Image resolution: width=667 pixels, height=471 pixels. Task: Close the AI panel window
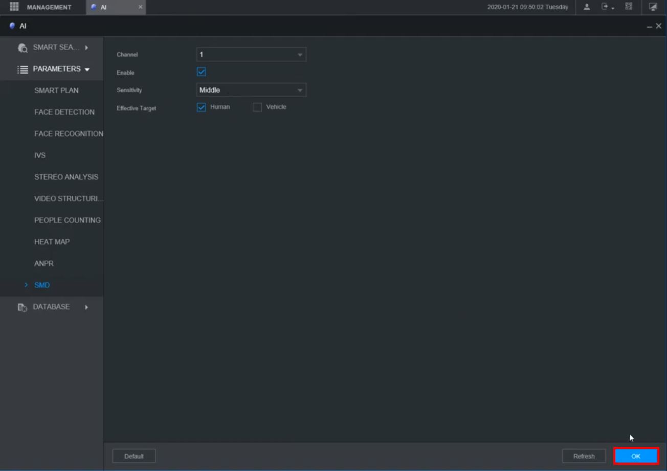point(658,26)
